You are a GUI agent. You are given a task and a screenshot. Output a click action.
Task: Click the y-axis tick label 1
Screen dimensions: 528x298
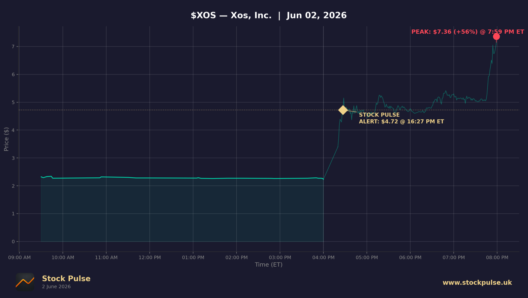pyautogui.click(x=13, y=214)
